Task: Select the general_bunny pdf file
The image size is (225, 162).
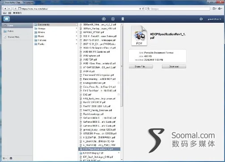Action: click(99, 129)
